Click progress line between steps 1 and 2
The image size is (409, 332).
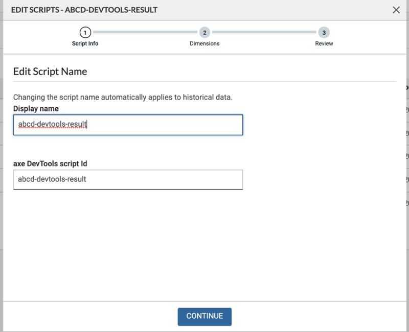coord(145,32)
